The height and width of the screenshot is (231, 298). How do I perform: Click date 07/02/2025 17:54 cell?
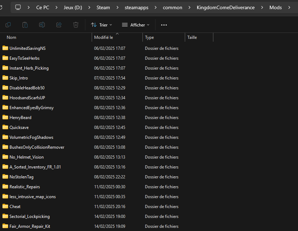(110, 78)
